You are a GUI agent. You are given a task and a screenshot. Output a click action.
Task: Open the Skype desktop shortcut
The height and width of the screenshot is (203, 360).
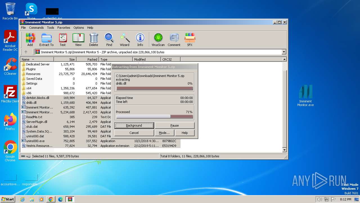pyautogui.click(x=31, y=11)
